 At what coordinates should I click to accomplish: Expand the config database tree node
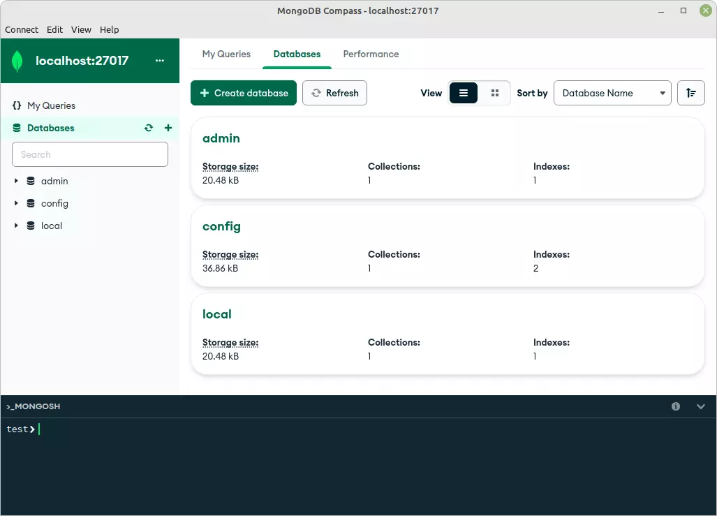coord(16,204)
